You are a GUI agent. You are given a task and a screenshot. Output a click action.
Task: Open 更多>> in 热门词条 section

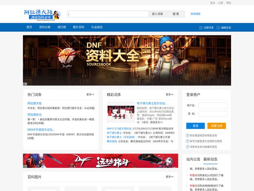tap(90, 94)
